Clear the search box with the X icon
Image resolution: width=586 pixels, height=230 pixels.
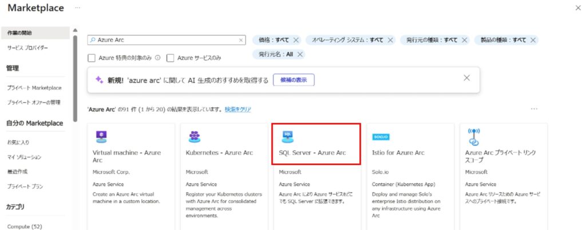241,40
